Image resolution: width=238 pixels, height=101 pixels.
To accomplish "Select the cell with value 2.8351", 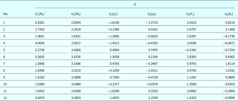I will 40,23.
